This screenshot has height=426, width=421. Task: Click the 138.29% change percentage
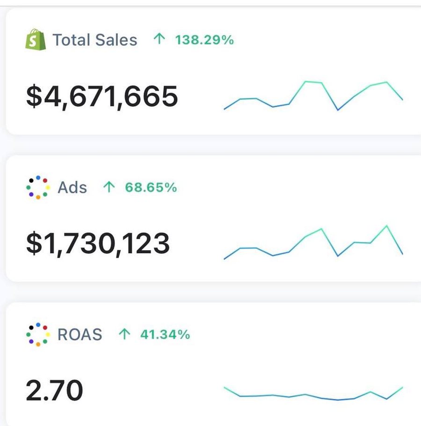[204, 40]
